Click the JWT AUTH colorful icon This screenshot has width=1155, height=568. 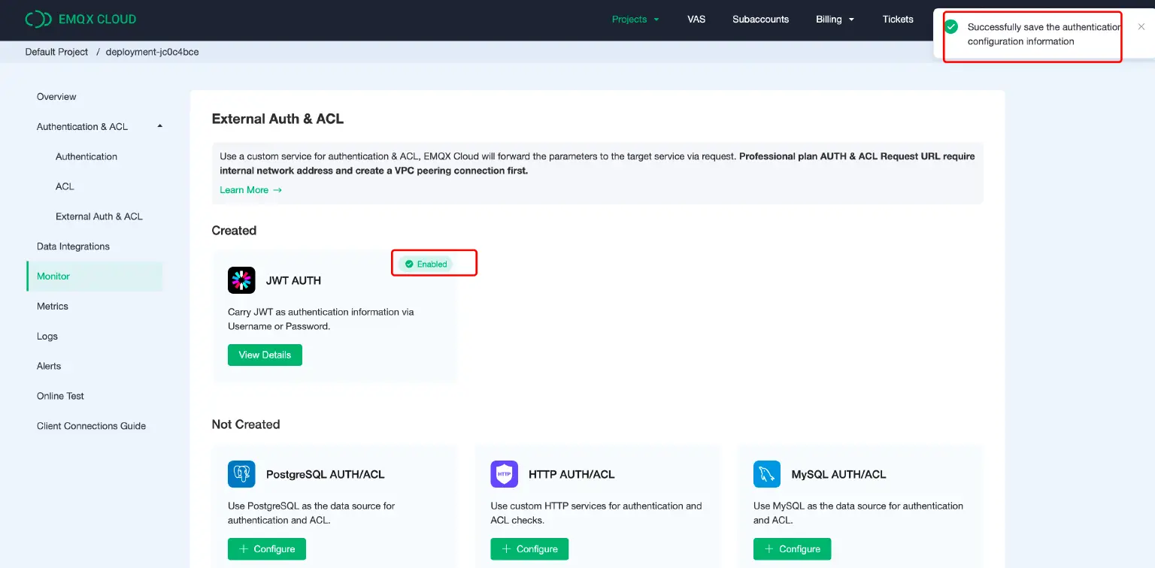coord(241,280)
